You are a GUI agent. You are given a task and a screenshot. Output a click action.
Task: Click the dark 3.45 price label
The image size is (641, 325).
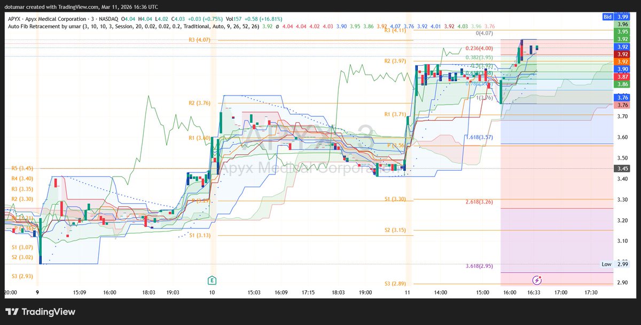(622, 168)
